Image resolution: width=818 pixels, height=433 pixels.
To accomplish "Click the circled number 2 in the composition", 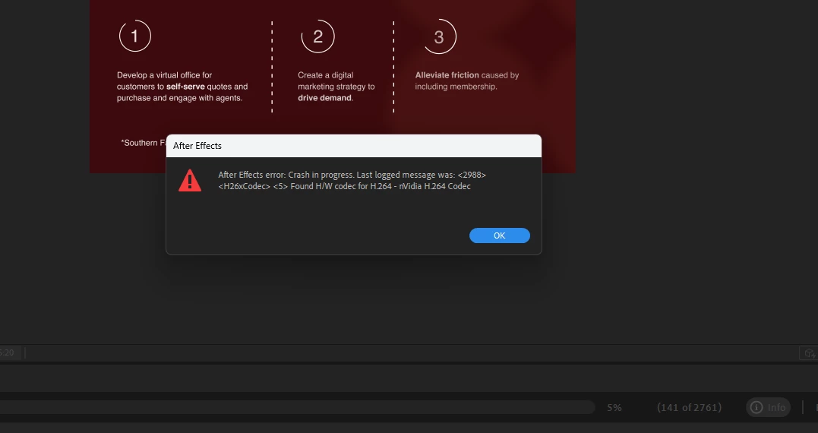I will coord(317,36).
